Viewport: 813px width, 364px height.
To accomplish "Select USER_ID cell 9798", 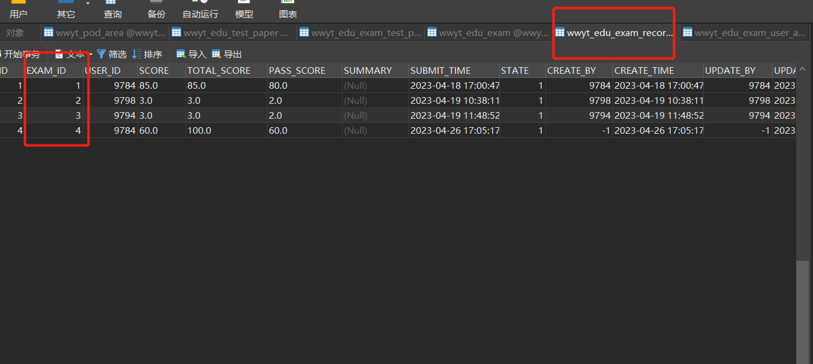I will tap(110, 100).
